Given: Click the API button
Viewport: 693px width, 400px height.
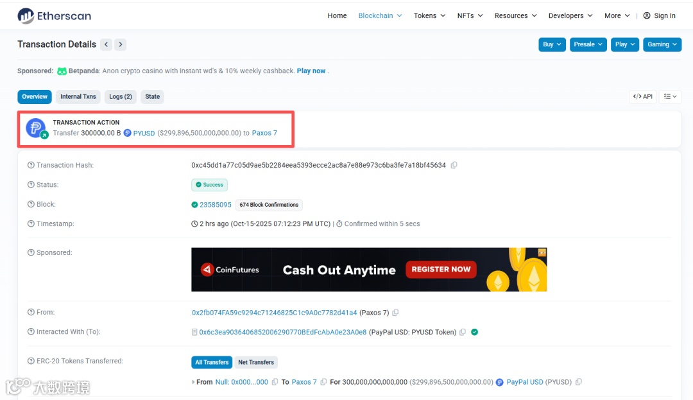Looking at the screenshot, I should coord(642,96).
